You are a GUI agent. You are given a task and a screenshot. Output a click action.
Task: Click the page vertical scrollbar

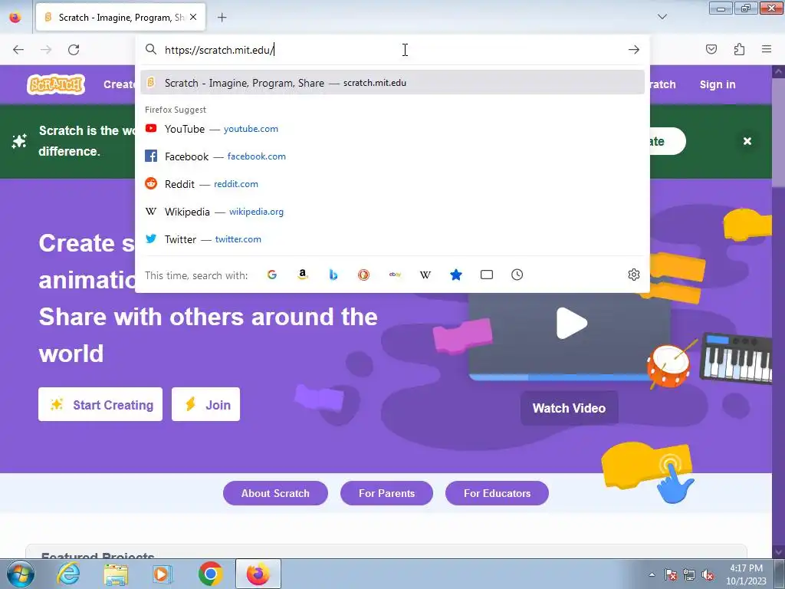779,311
